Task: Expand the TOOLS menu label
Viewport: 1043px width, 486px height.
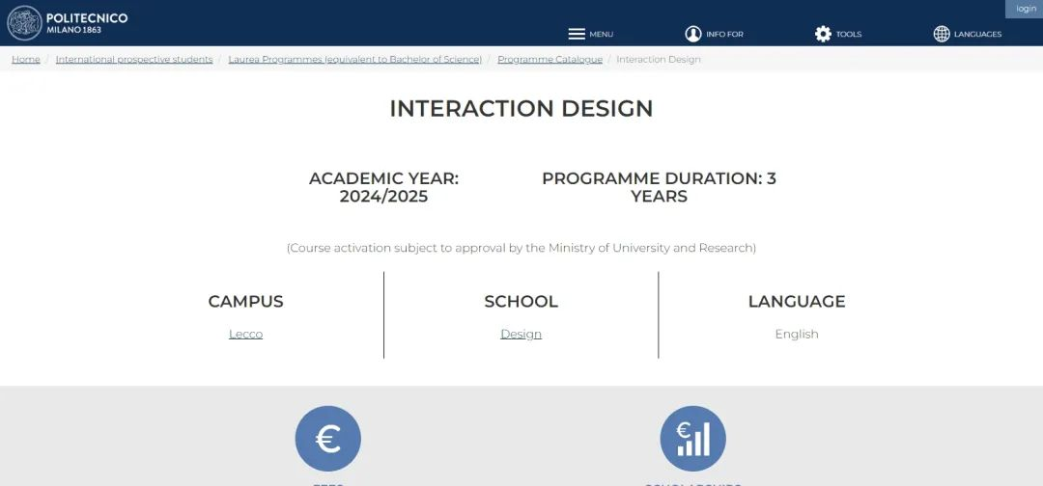Action: point(849,35)
